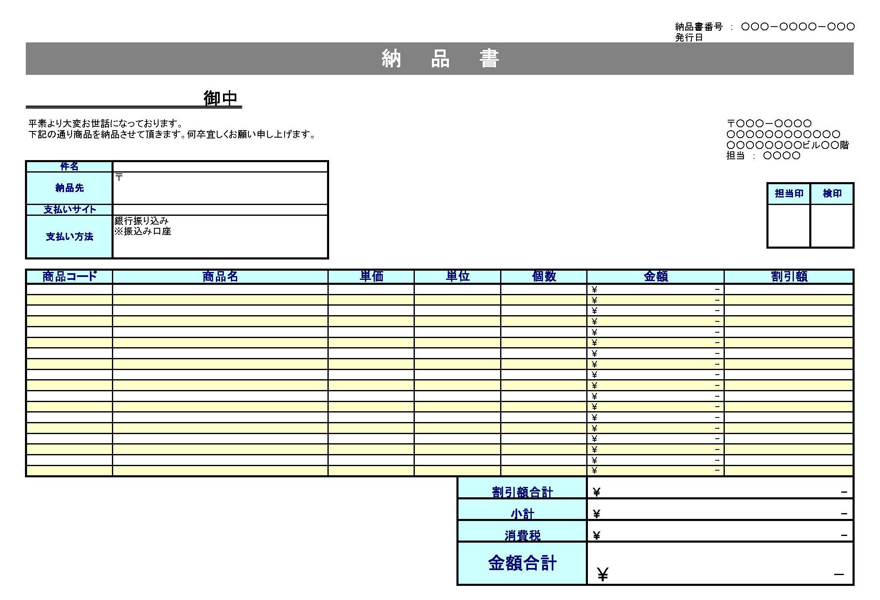This screenshot has height=600, width=880.
Task: Select the 金額 column header
Action: (x=656, y=277)
